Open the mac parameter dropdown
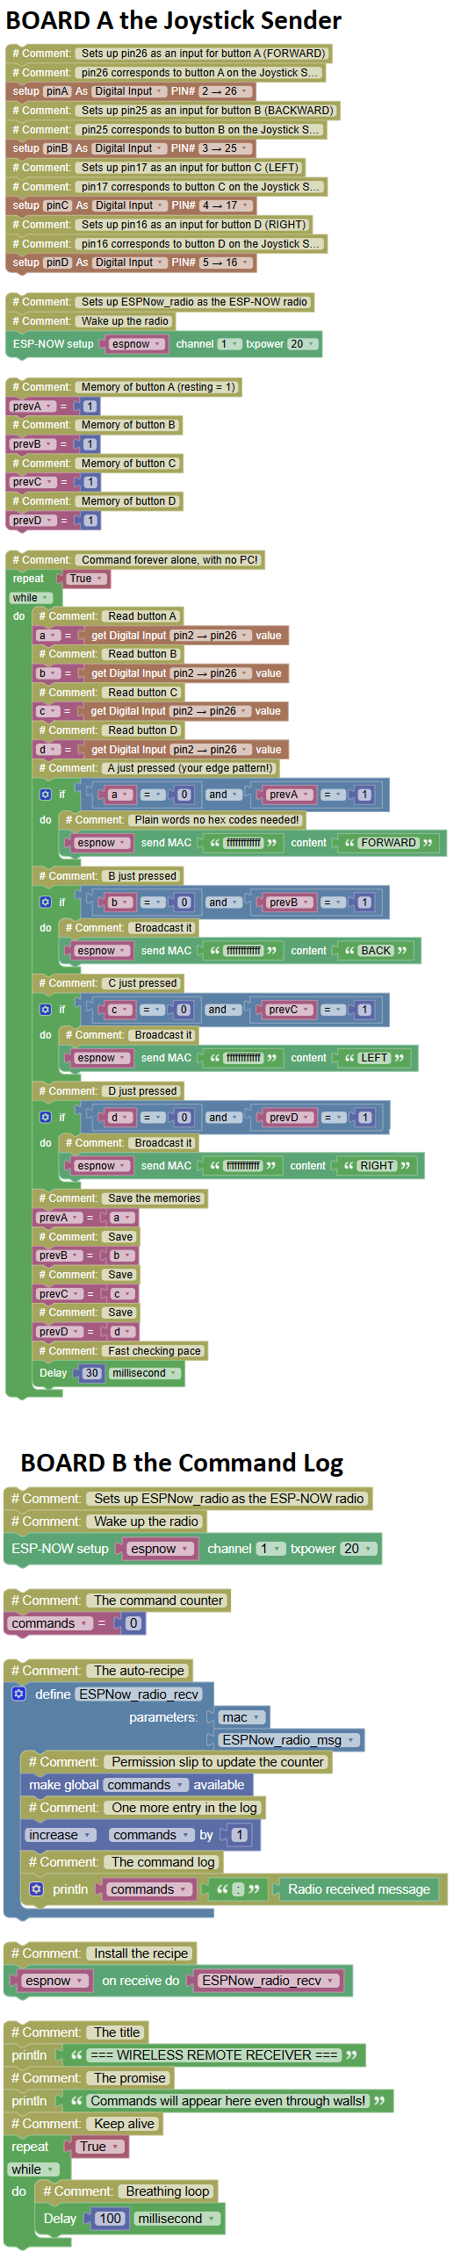Image resolution: width=454 pixels, height=2259 pixels. [x=241, y=1716]
